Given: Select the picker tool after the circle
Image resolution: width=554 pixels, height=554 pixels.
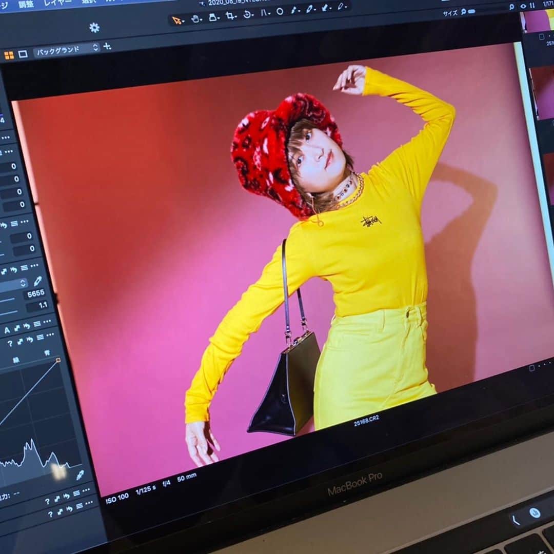Looking at the screenshot, I should (294, 10).
